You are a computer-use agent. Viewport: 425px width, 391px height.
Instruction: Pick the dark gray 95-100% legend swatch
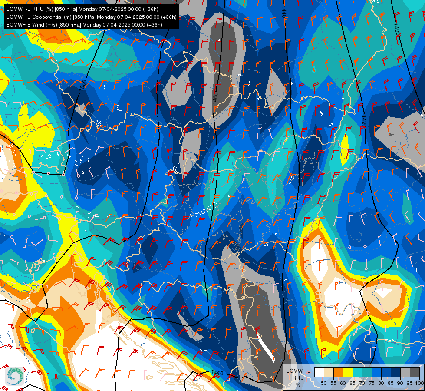click(x=415, y=372)
